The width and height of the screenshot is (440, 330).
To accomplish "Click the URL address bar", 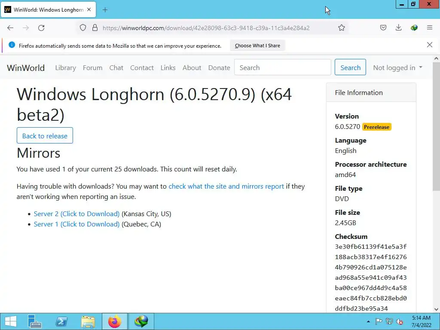I will point(206,28).
